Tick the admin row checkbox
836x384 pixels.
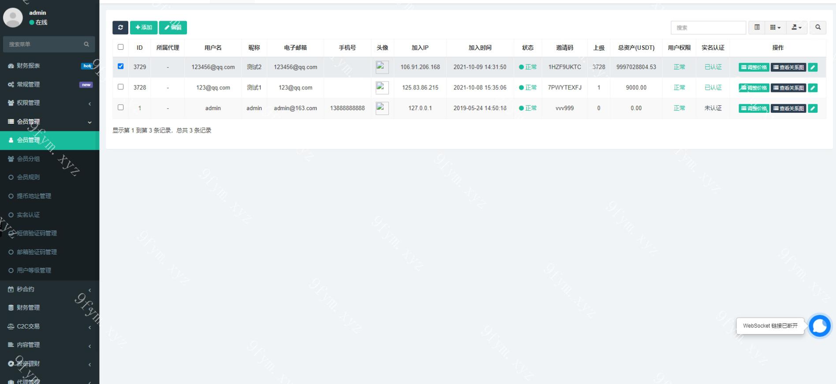click(120, 107)
